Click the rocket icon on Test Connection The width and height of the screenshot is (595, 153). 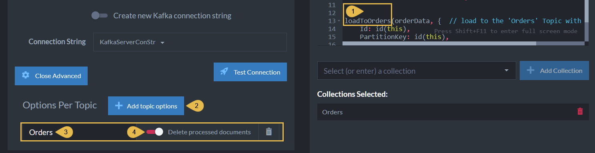(x=224, y=72)
